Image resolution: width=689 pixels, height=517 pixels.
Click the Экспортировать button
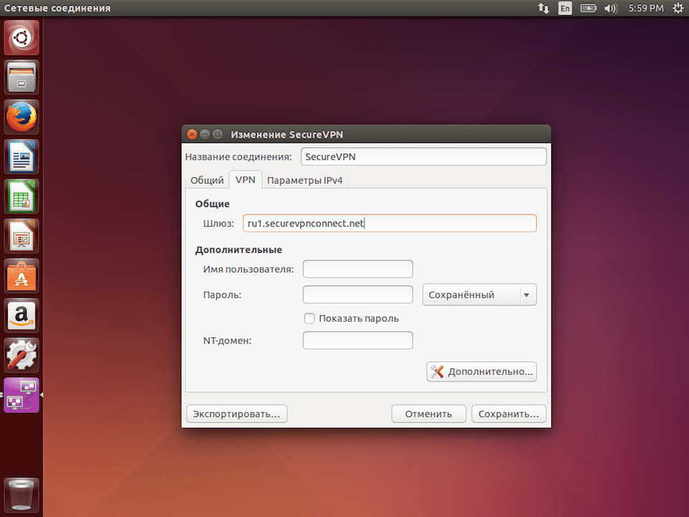236,414
